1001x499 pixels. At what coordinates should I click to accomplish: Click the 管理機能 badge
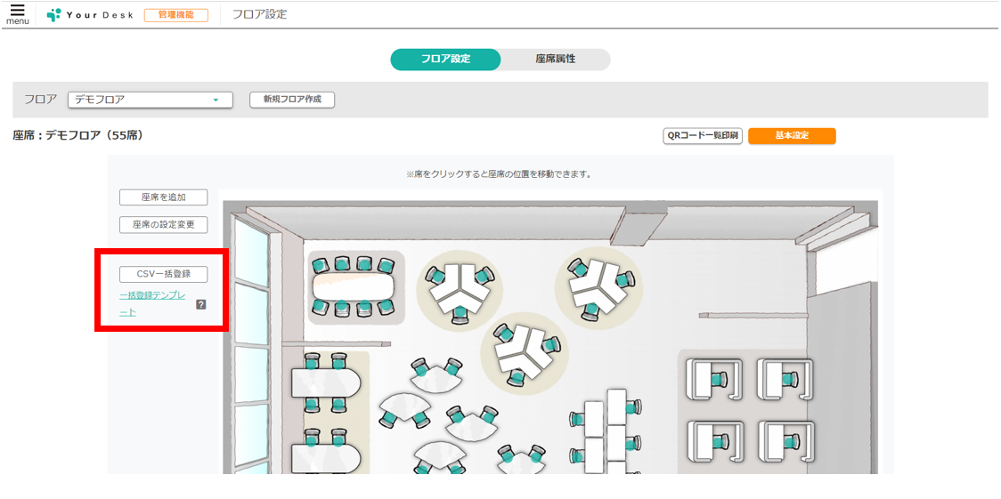176,14
